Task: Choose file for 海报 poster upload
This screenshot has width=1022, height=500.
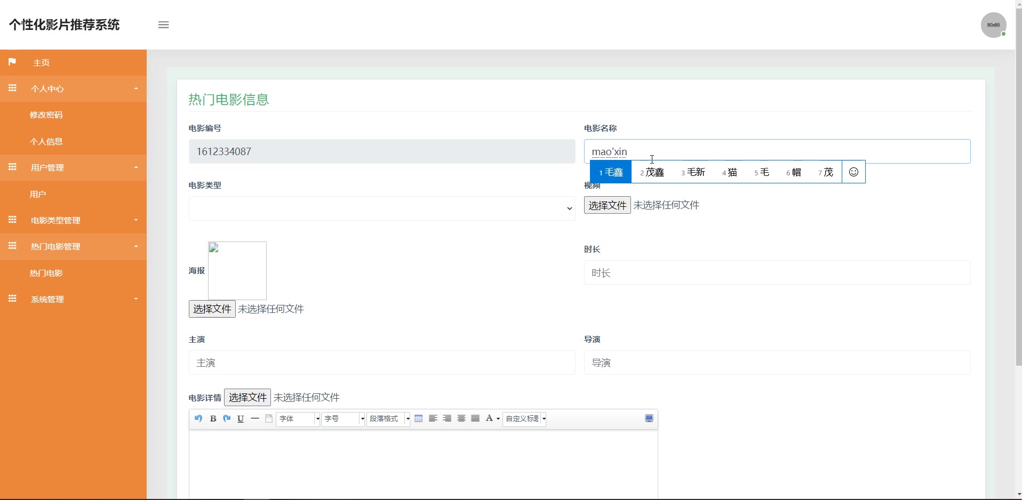Action: (x=212, y=309)
